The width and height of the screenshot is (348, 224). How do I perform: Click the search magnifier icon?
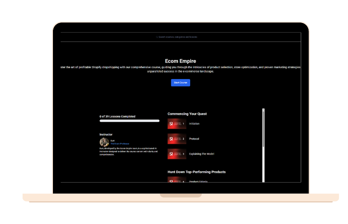point(157,37)
